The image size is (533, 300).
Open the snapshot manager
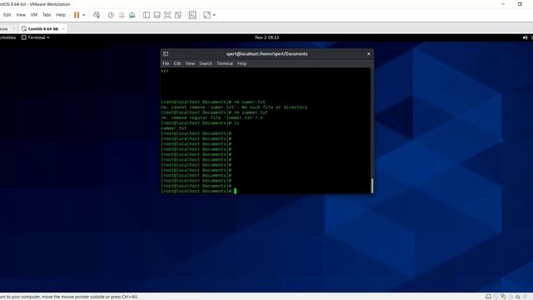132,15
